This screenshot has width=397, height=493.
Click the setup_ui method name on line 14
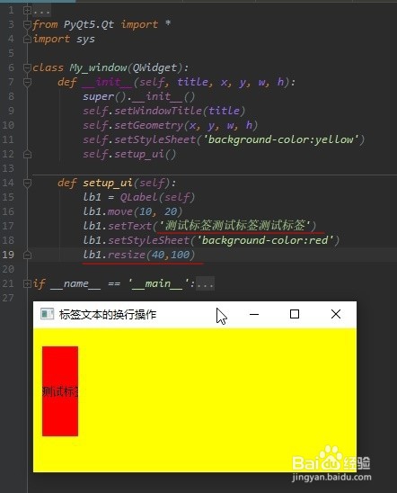(x=108, y=183)
